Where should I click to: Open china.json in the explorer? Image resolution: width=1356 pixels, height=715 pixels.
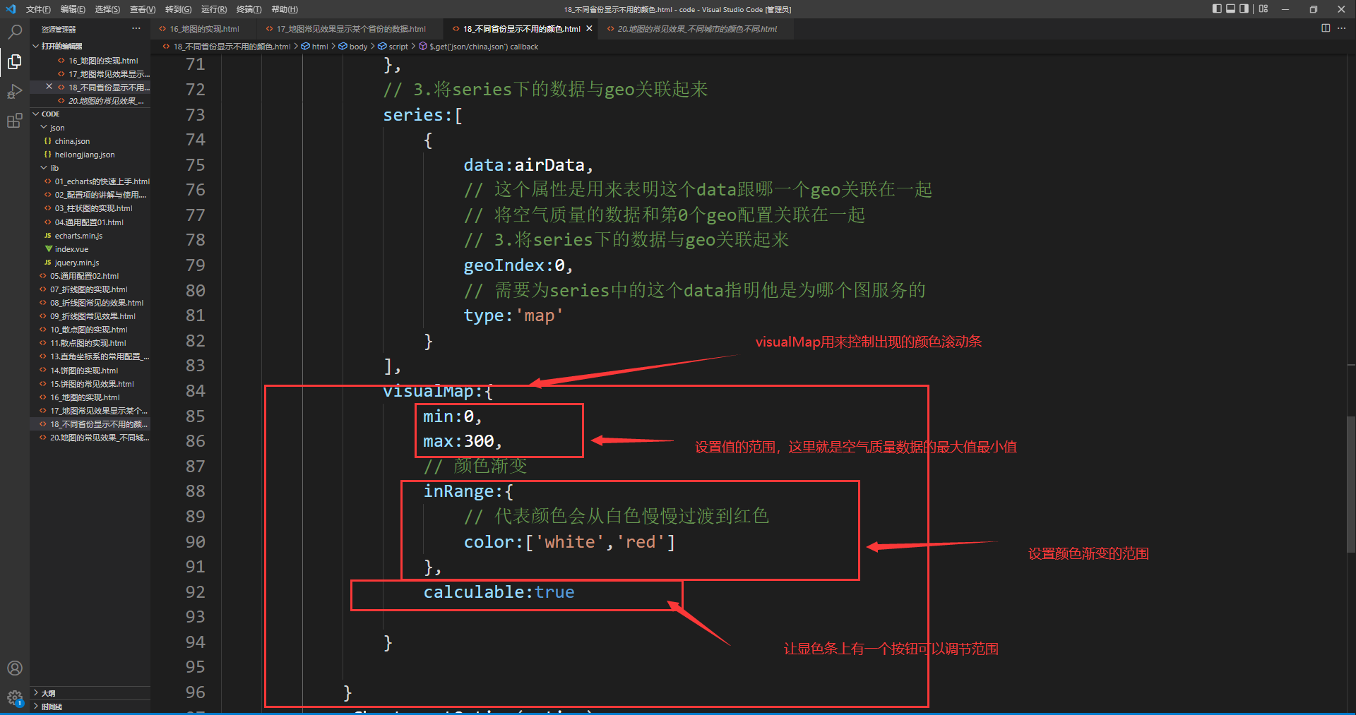[72, 141]
